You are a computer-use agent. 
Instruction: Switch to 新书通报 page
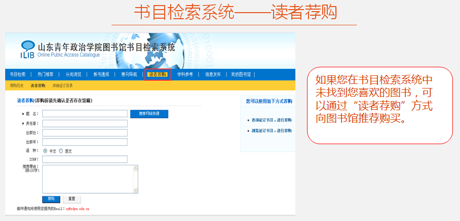coord(101,74)
